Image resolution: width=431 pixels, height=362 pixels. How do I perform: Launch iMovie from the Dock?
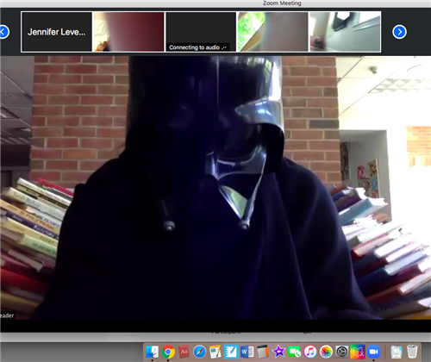(278, 352)
